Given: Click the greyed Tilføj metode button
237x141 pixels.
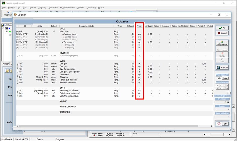Looking at the screenshot, I should pos(222,49).
